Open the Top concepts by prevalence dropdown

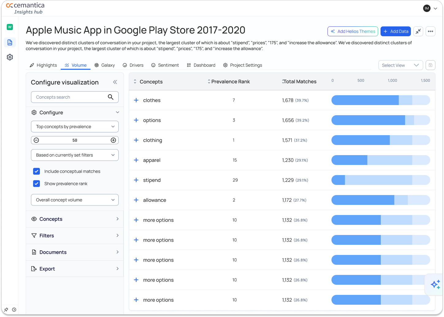click(75, 127)
